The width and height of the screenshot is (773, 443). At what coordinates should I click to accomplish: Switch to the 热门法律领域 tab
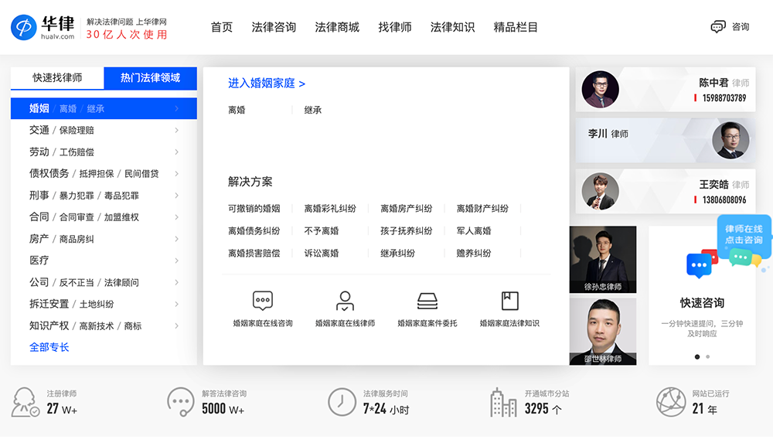(x=151, y=78)
